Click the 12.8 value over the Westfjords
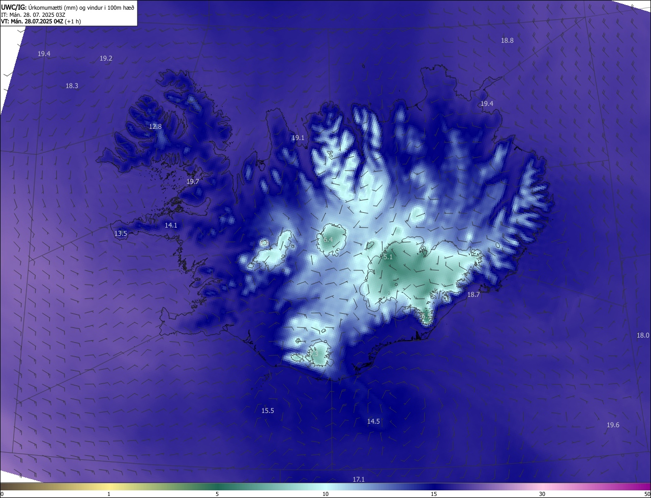The image size is (651, 498). (155, 127)
